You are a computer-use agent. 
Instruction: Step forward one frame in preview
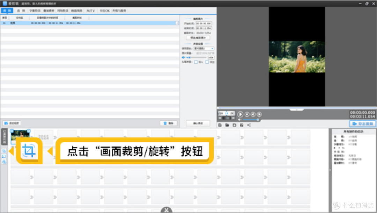point(259,114)
